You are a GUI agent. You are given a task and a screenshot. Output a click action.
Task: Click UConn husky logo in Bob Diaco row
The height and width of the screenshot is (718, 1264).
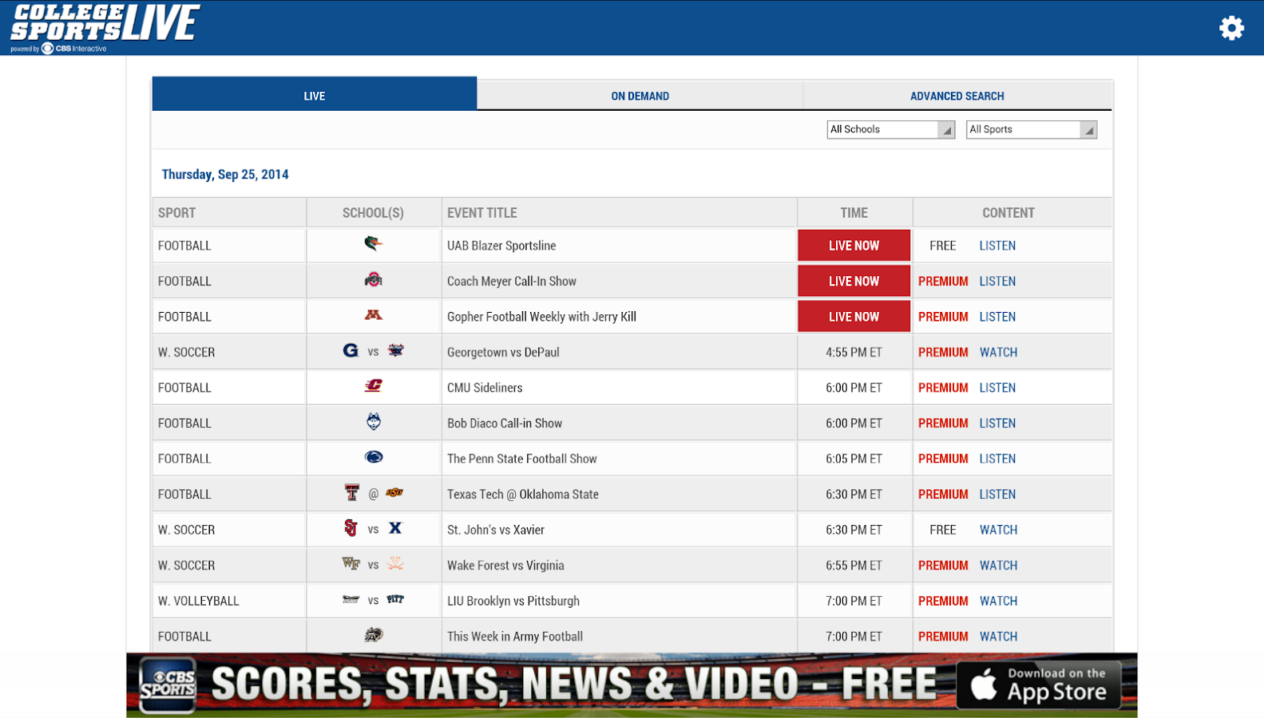coord(373,421)
